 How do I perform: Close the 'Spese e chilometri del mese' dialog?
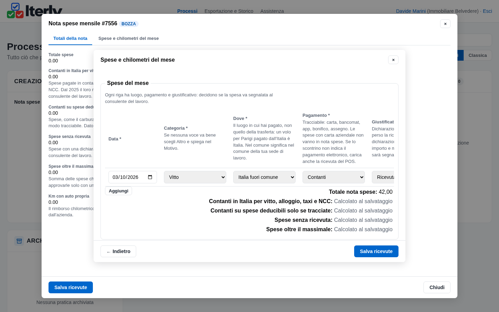[393, 60]
